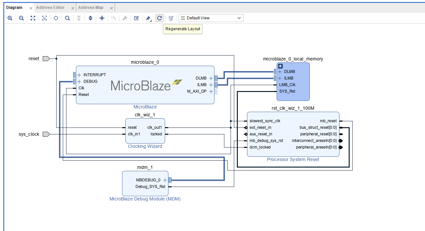Screen dimensions: 425x231
Task: Switch to the Address Editor tab
Action: (50, 8)
